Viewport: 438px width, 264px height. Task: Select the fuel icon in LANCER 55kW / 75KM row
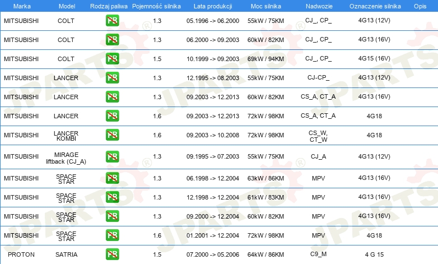coord(112,78)
